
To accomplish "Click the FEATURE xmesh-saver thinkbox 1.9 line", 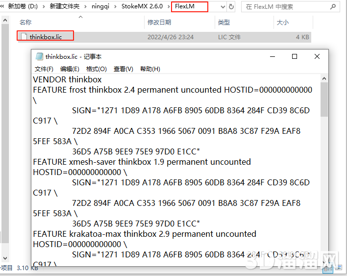I will [142, 162].
